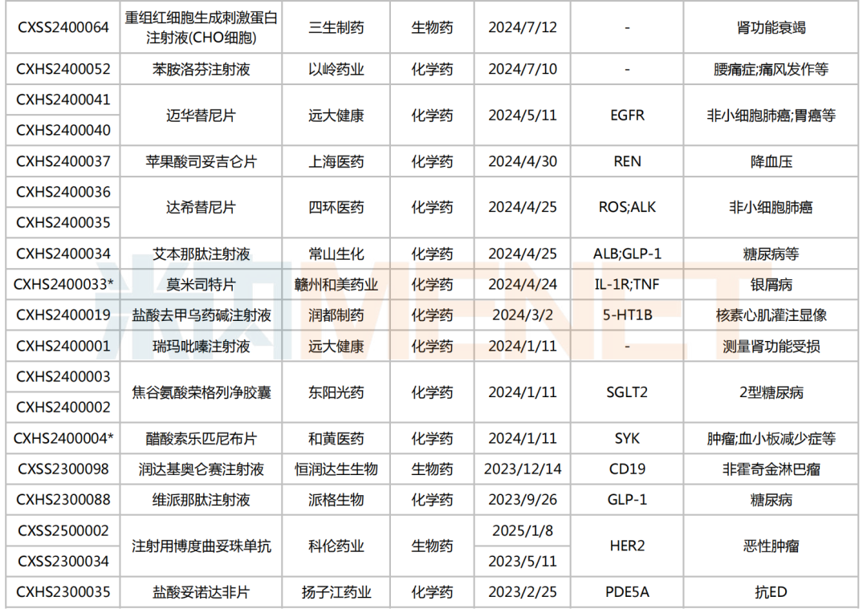Image resolution: width=867 pixels, height=613 pixels.
Task: Click target SYK
Action: coord(627,438)
